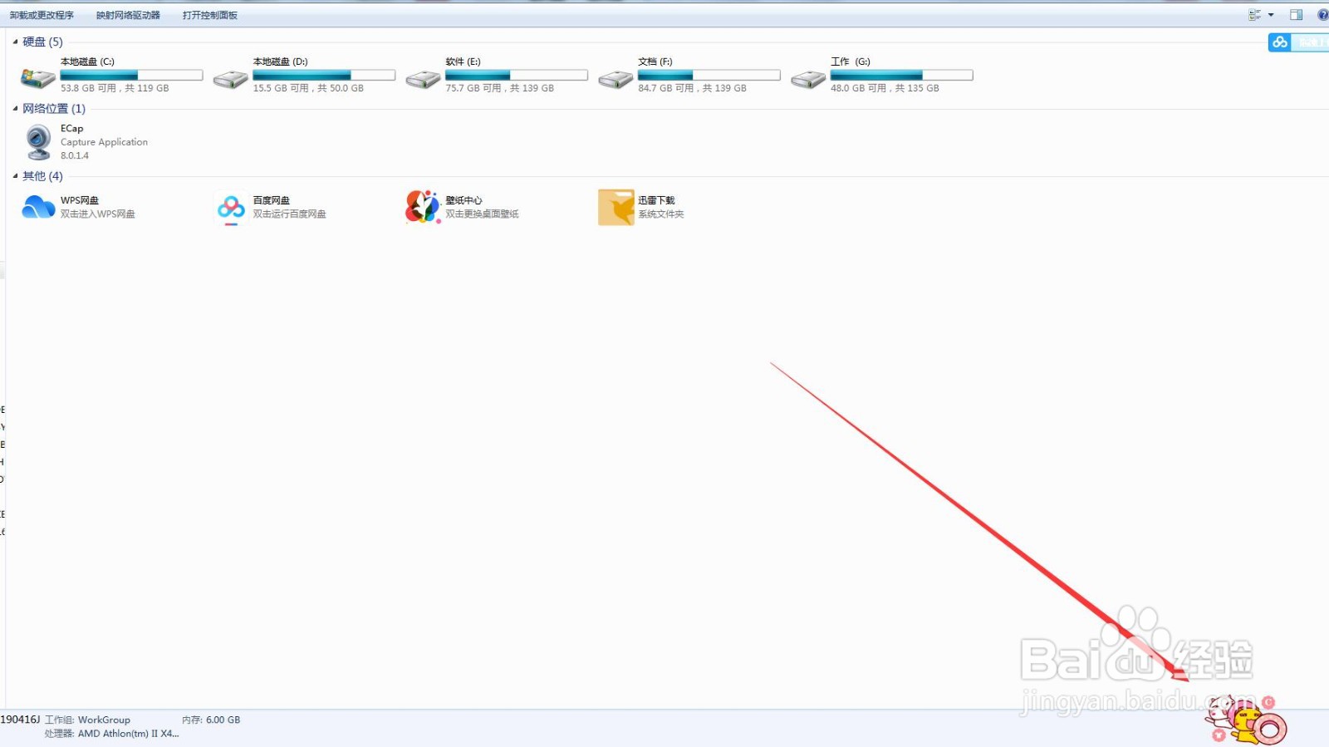Select the 软件 (E:) label
This screenshot has width=1329, height=747.
463,61
